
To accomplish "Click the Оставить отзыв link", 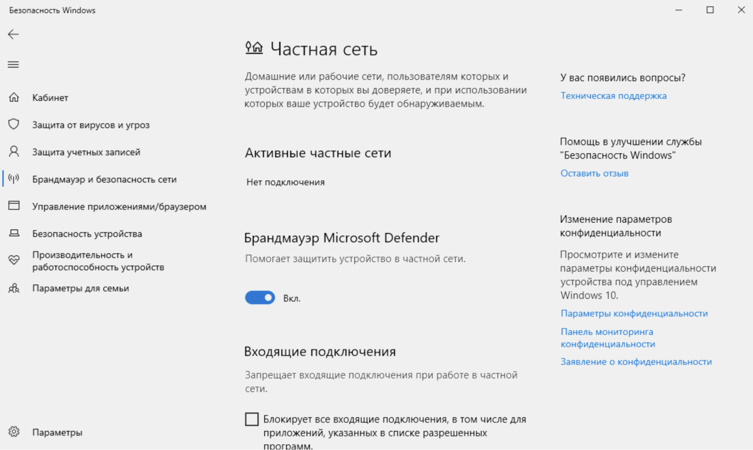I will coord(594,173).
